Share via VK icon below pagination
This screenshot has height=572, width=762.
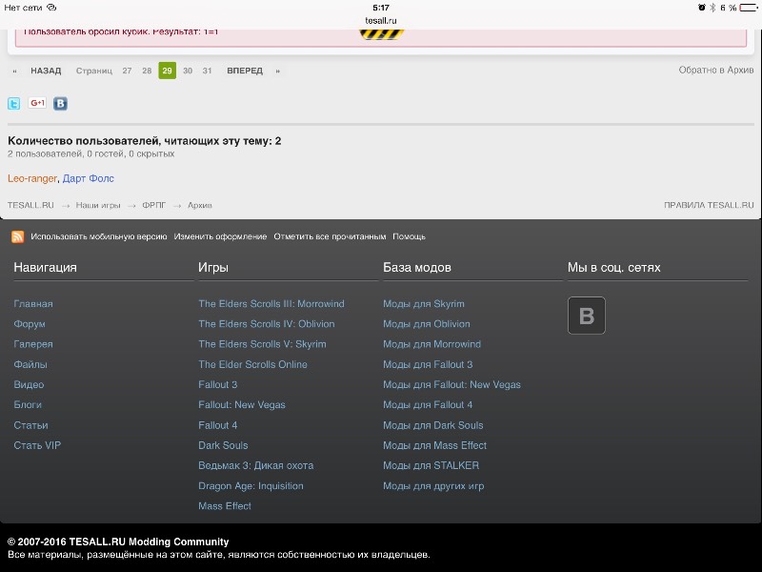60,103
